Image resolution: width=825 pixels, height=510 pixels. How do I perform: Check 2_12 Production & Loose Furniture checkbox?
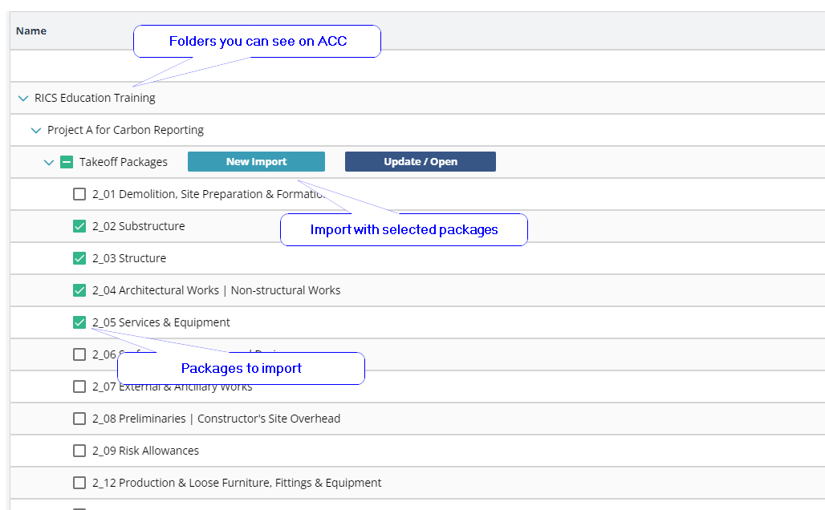point(79,483)
